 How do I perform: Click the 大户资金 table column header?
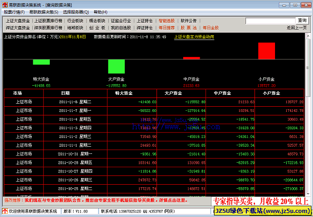tap(181, 93)
